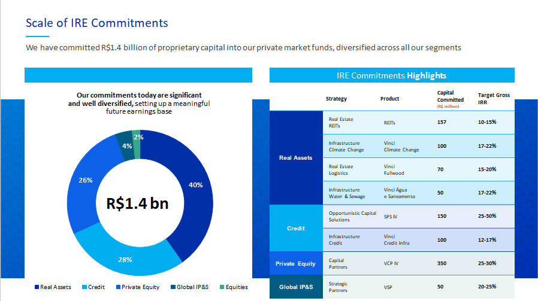Select the Capital Committed column header
The width and height of the screenshot is (538, 301).
[x=450, y=98]
